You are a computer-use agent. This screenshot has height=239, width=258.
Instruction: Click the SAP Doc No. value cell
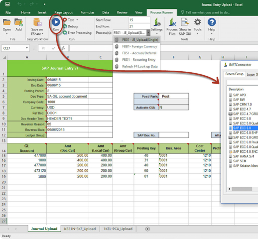click(x=174, y=135)
